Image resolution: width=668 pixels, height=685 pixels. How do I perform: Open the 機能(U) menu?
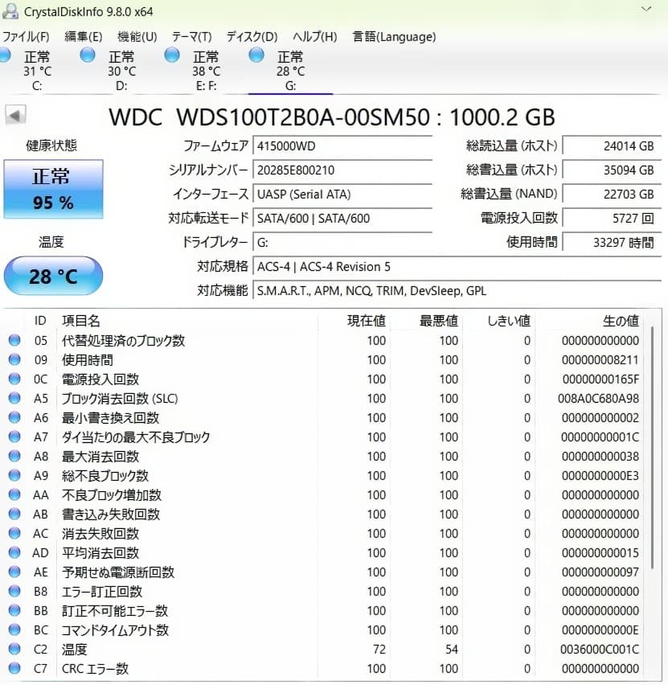pos(137,37)
